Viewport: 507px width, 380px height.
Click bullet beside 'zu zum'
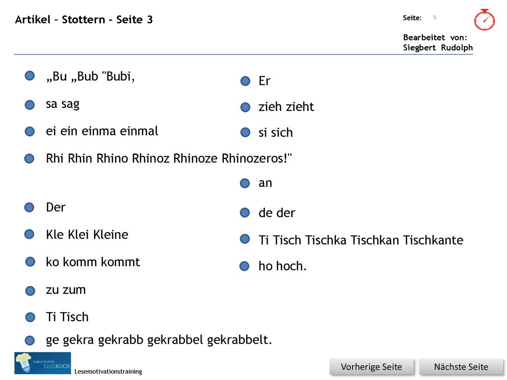click(30, 290)
